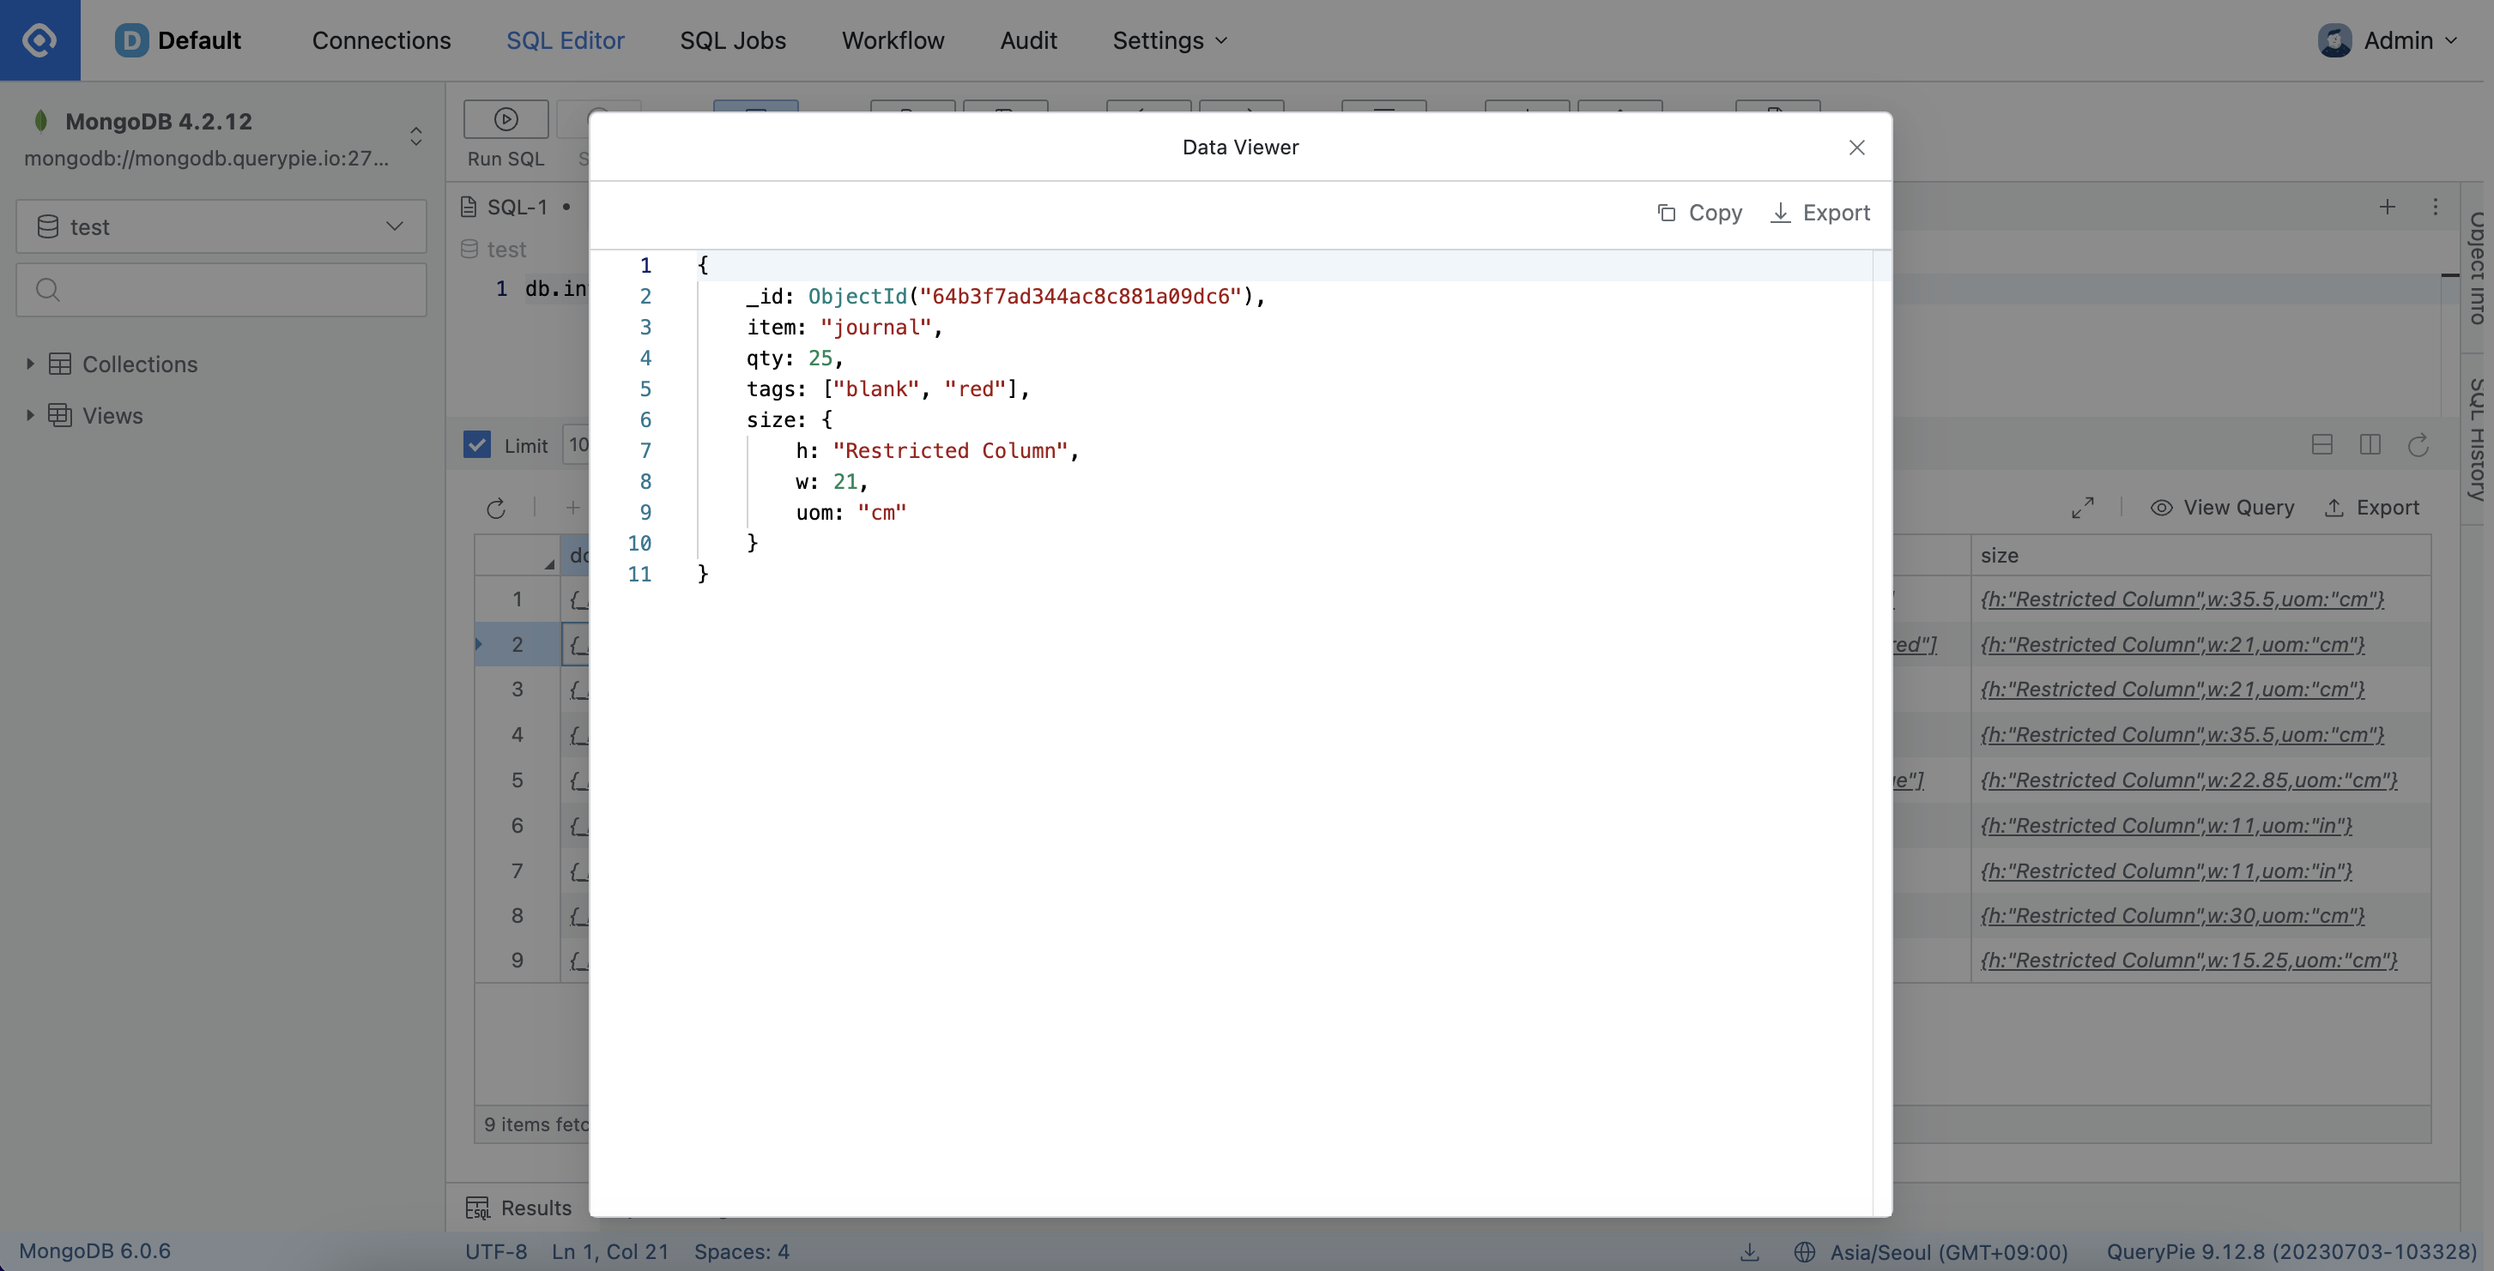The image size is (2494, 1271).
Task: Click the reset layout icon
Action: [x=2418, y=444]
